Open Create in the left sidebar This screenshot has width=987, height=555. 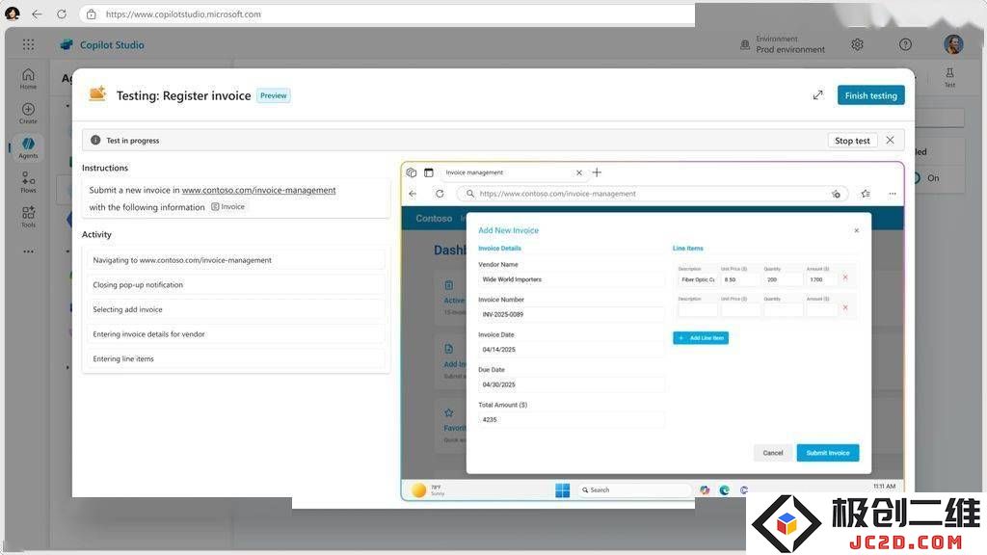28,114
